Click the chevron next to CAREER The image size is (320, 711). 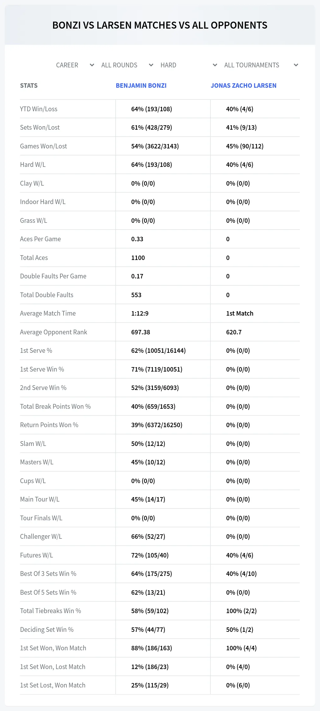point(92,65)
